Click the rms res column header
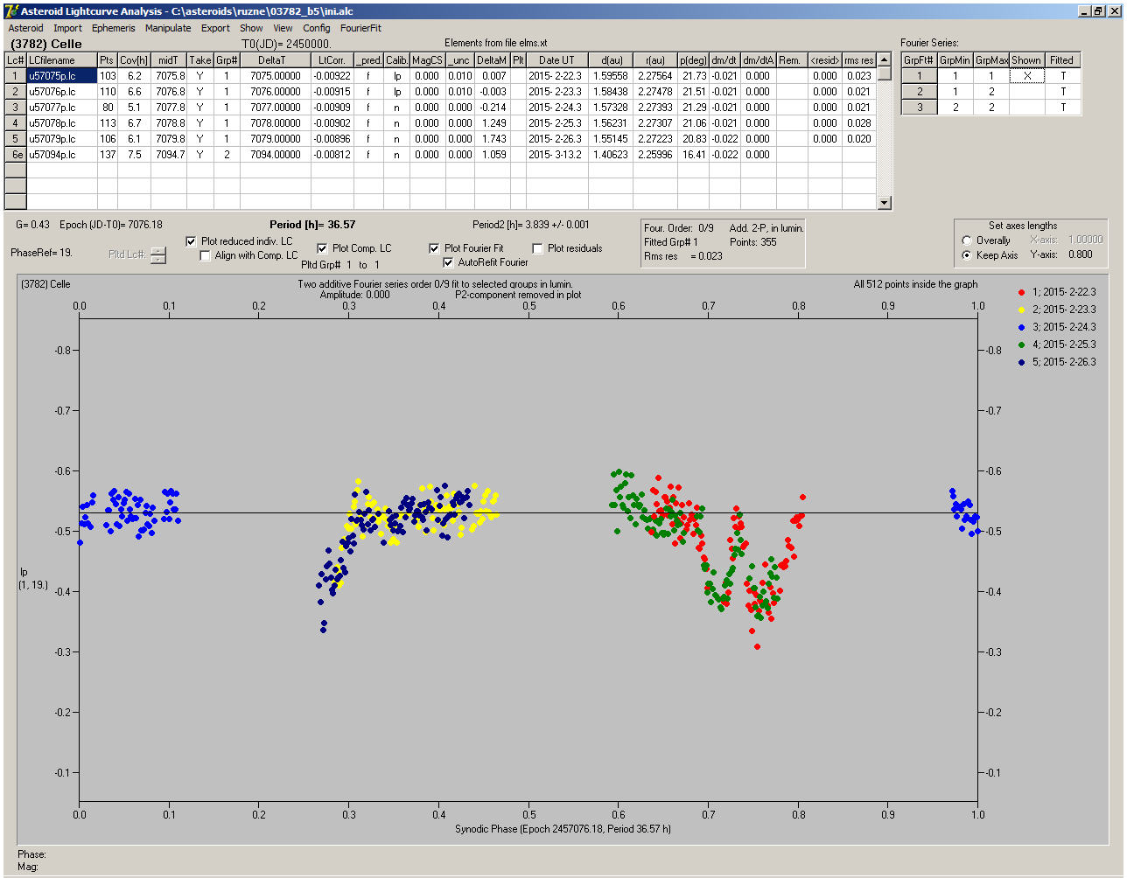Image resolution: width=1127 pixels, height=878 pixels. point(858,60)
